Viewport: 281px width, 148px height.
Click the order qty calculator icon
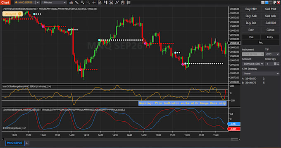[275, 64]
